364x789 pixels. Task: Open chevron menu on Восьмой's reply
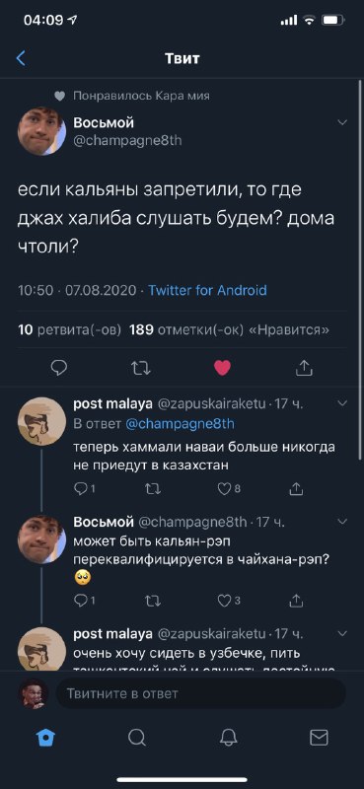click(x=342, y=522)
